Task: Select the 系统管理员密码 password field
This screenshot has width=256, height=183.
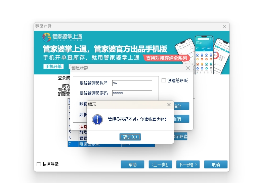Action: (x=132, y=93)
